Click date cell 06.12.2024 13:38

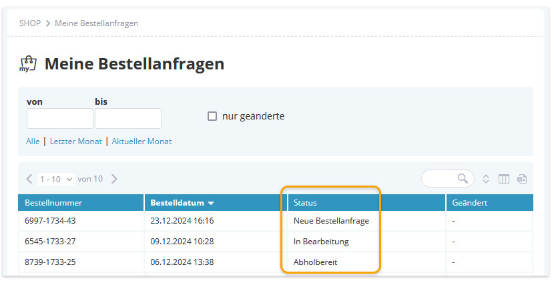coord(182,262)
